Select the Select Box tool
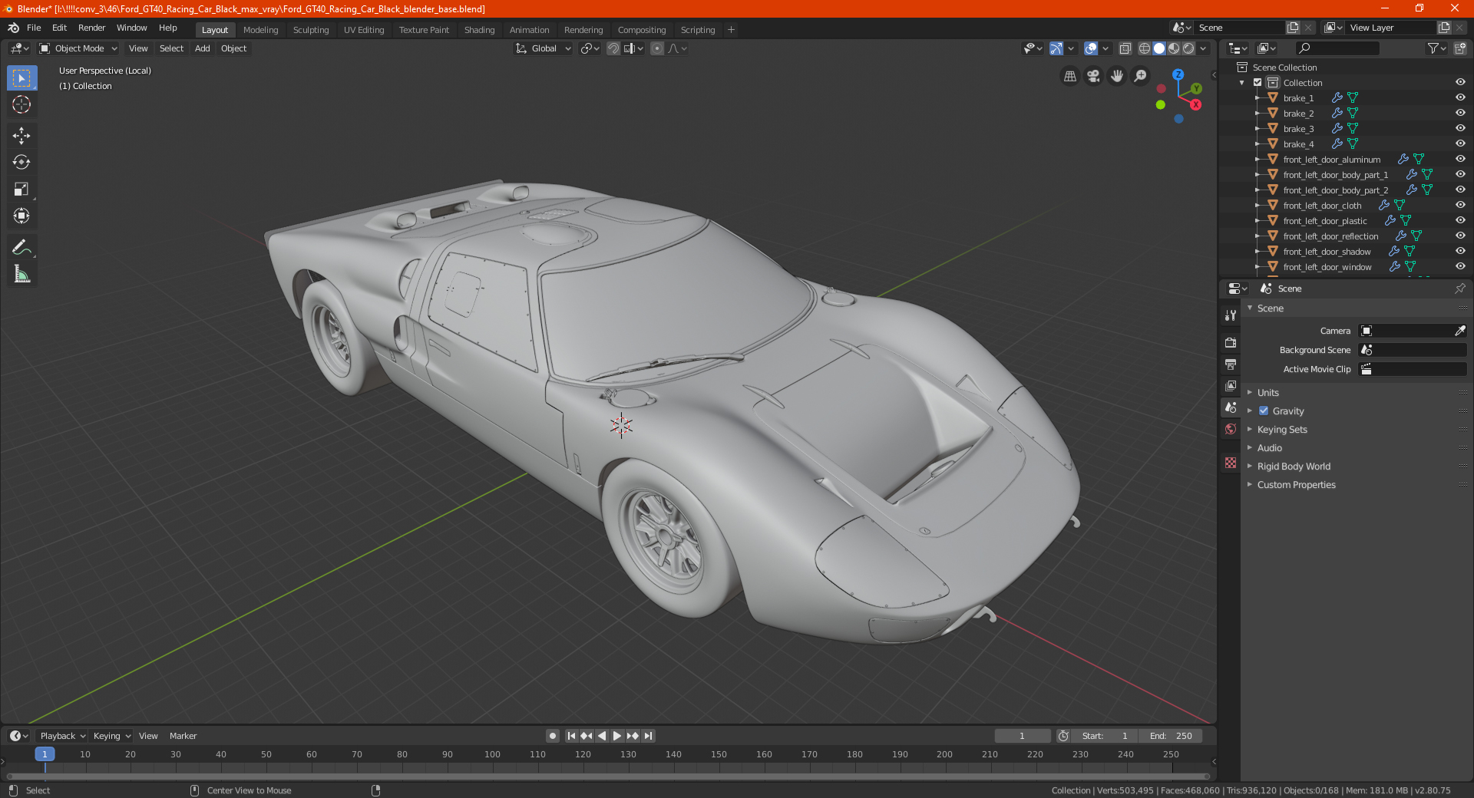This screenshot has width=1474, height=798. click(21, 78)
